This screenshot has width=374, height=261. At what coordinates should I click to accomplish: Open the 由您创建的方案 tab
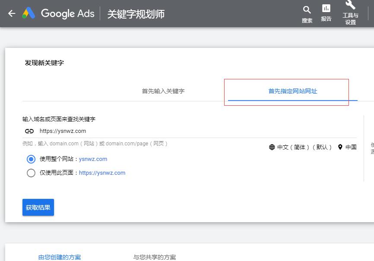click(59, 257)
